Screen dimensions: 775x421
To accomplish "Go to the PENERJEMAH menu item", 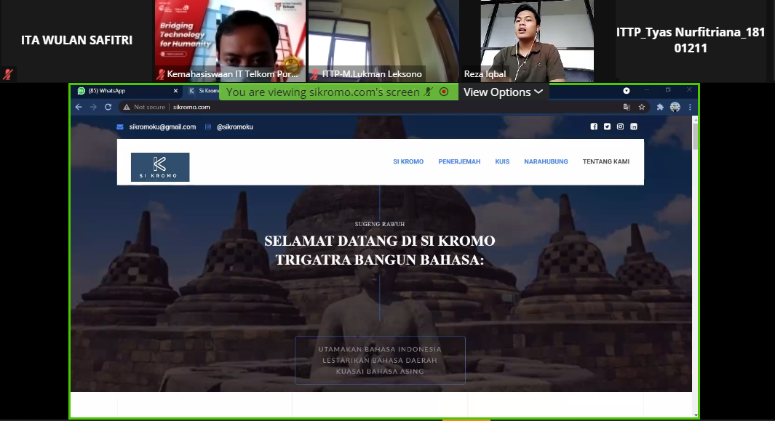I will [x=459, y=161].
